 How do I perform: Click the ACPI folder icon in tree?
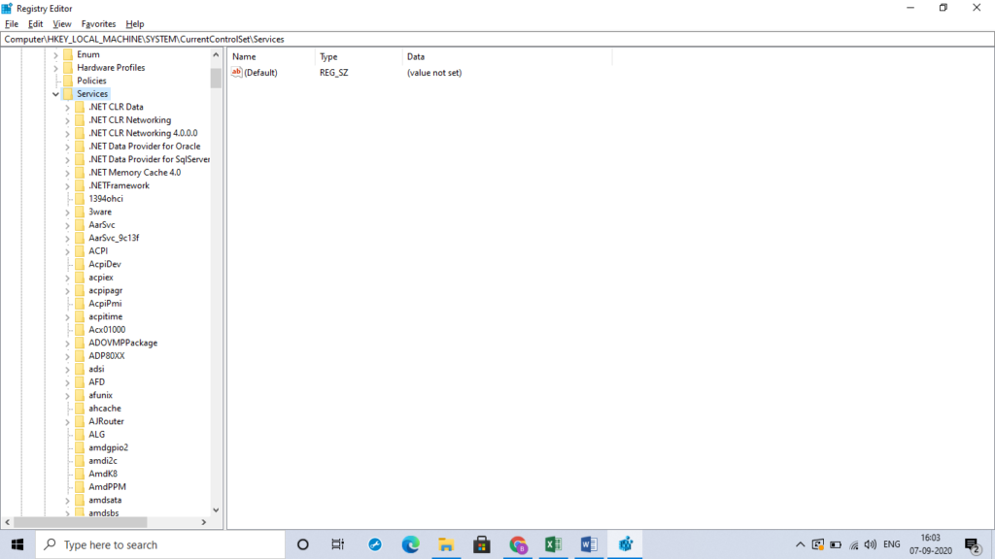(x=80, y=250)
